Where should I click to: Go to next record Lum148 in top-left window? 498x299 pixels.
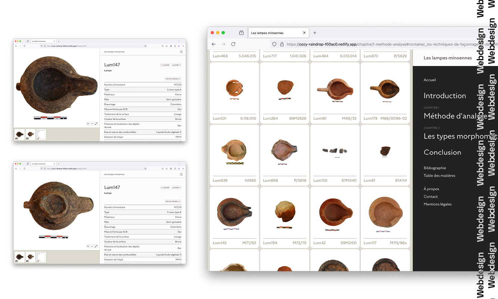click(x=176, y=65)
